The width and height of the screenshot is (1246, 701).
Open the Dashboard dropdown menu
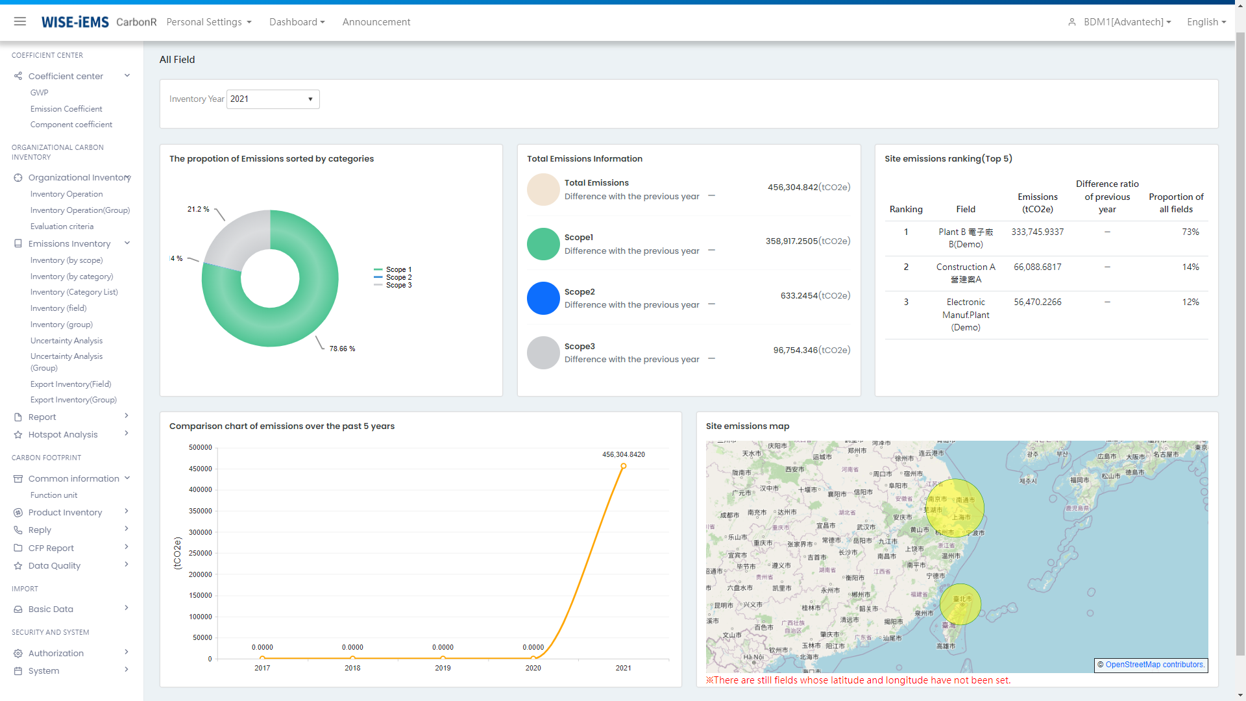(297, 22)
